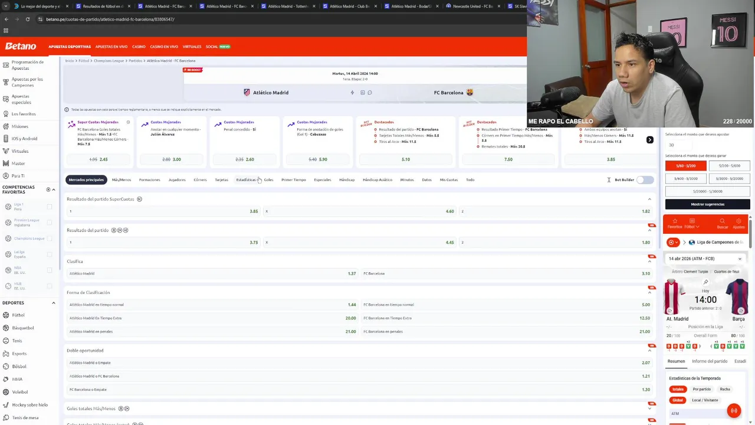Screen dimensions: 755x425
Task: Bet Atlético Madrid clasifica at 1.37
Action: pyautogui.click(x=212, y=273)
